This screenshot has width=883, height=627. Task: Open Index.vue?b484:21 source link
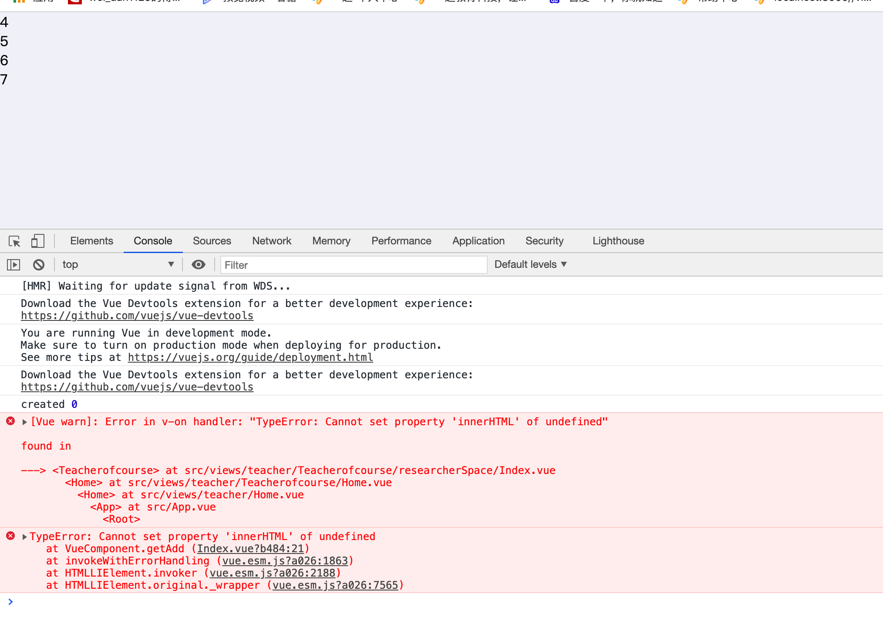coord(250,549)
